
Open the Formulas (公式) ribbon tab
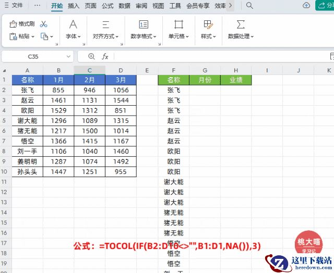(108, 6)
